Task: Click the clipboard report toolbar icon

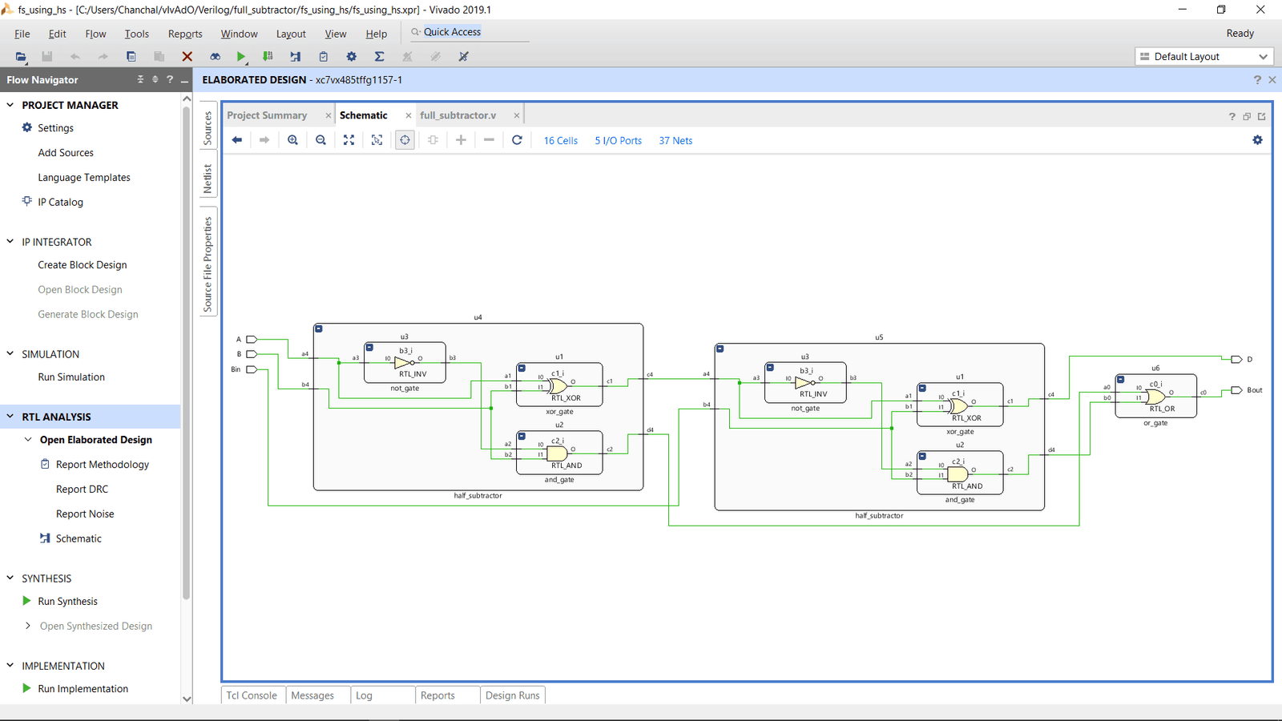Action: coord(324,56)
